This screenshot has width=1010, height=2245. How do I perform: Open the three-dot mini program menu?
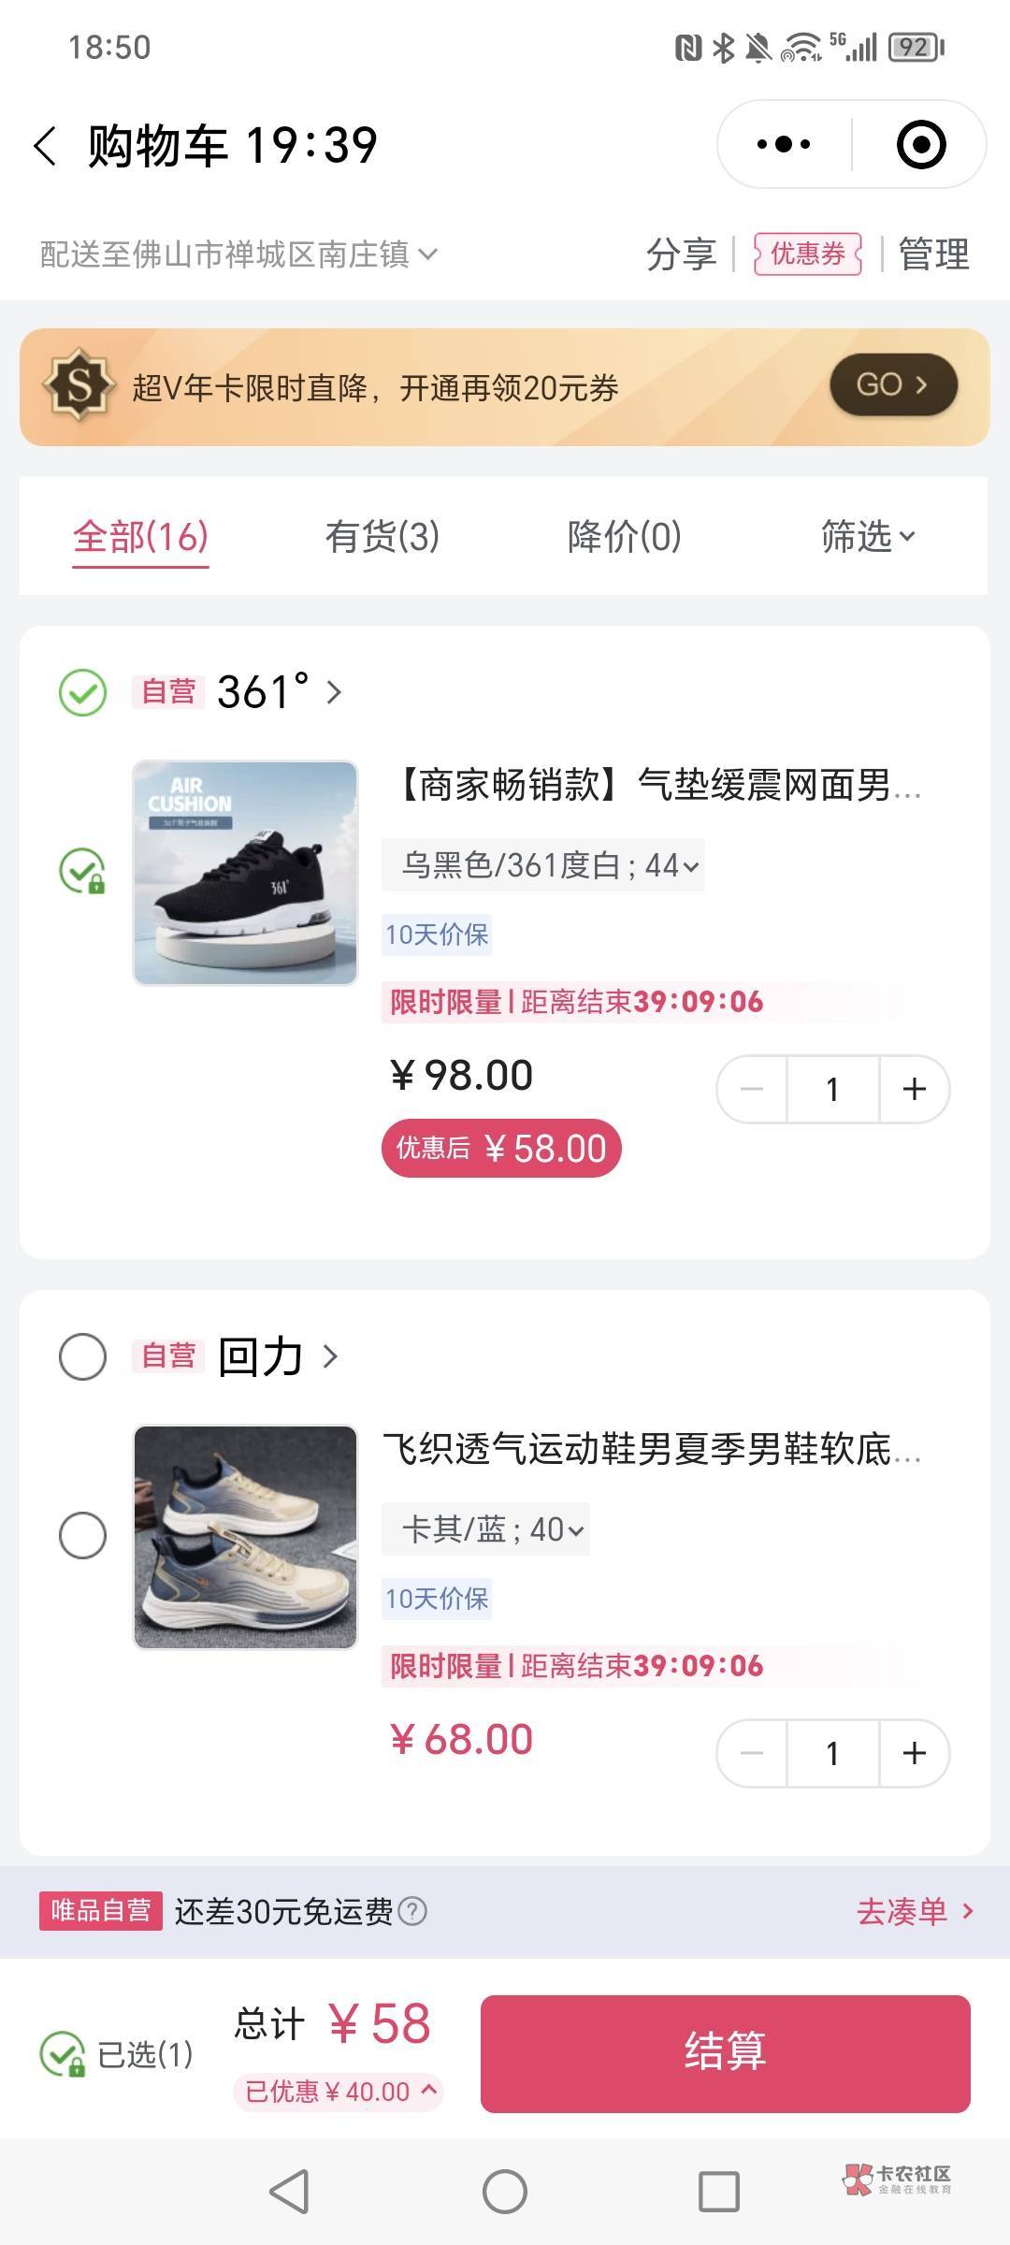tap(784, 145)
